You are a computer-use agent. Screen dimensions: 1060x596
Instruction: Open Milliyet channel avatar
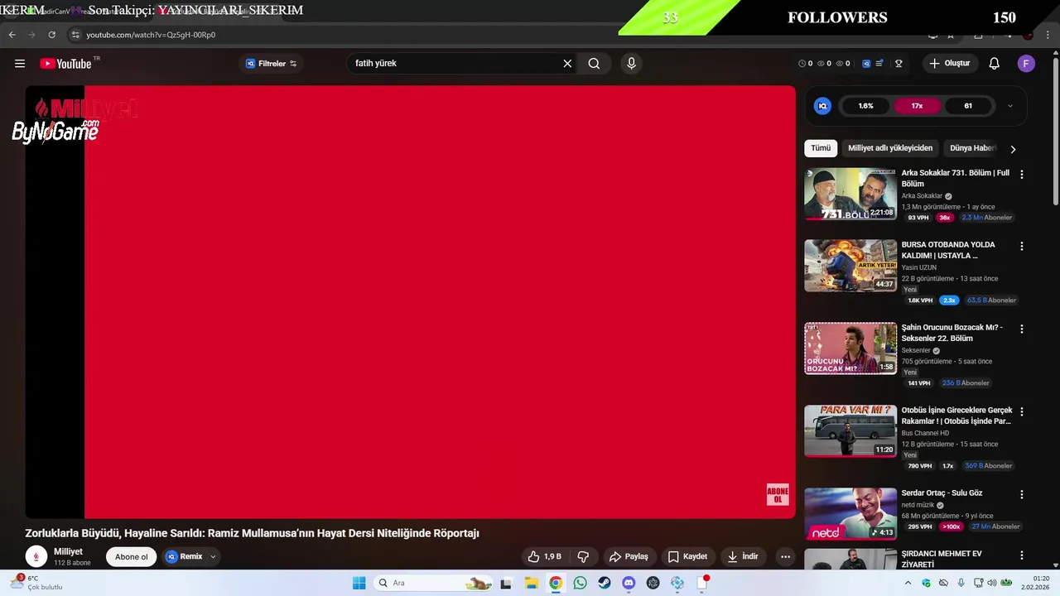click(x=36, y=556)
